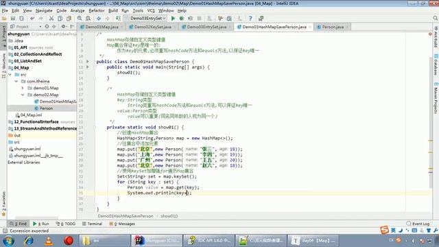
Task: Open the Messages tool window
Action: (x=122, y=224)
